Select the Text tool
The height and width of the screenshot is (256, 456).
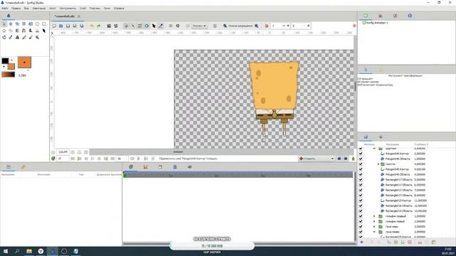(17, 37)
